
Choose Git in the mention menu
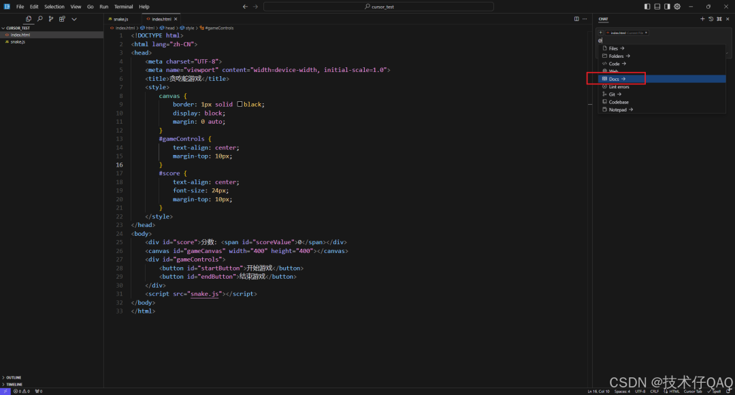tap(662, 94)
